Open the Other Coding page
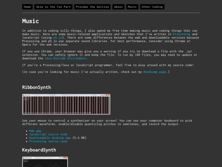Viewport: 222px width, 167px height. pos(152,7)
